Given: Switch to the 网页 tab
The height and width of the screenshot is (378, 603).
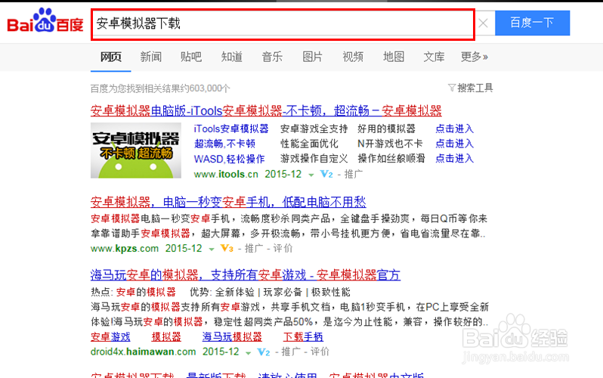Looking at the screenshot, I should point(111,57).
